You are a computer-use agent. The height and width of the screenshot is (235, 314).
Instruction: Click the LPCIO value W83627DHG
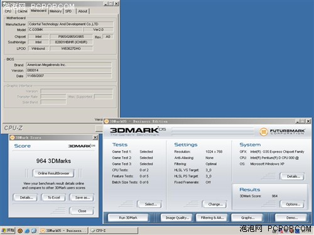[x=71, y=48]
